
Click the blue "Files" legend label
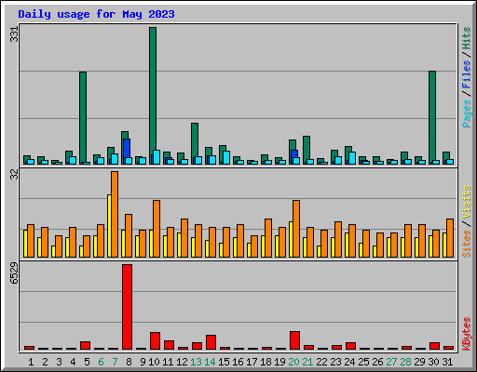pyautogui.click(x=466, y=74)
